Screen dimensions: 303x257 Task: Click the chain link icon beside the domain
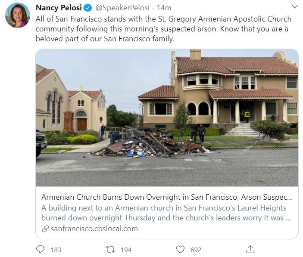point(45,229)
